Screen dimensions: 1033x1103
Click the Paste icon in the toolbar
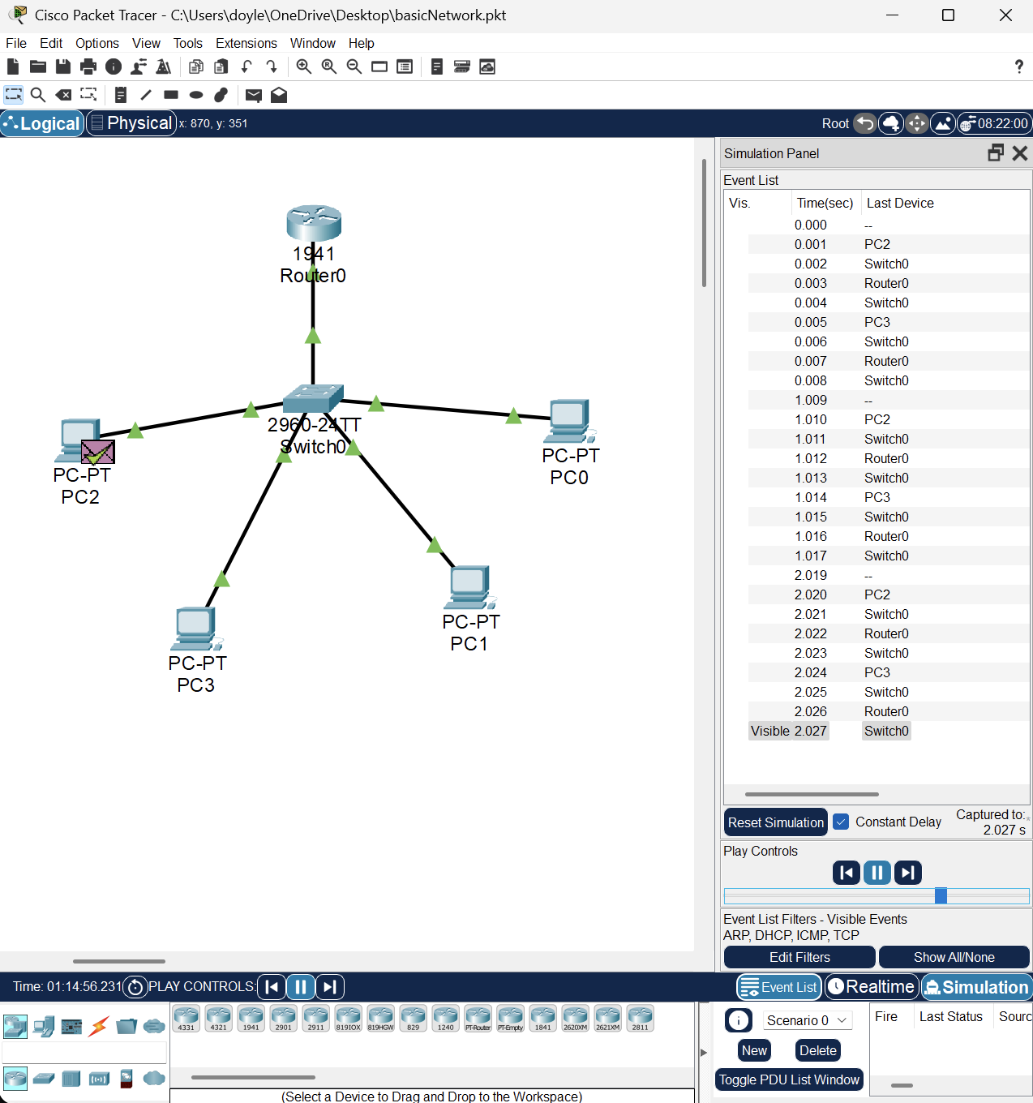pos(221,67)
